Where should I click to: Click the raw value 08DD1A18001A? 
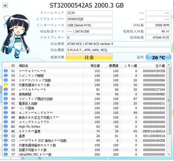154,131
